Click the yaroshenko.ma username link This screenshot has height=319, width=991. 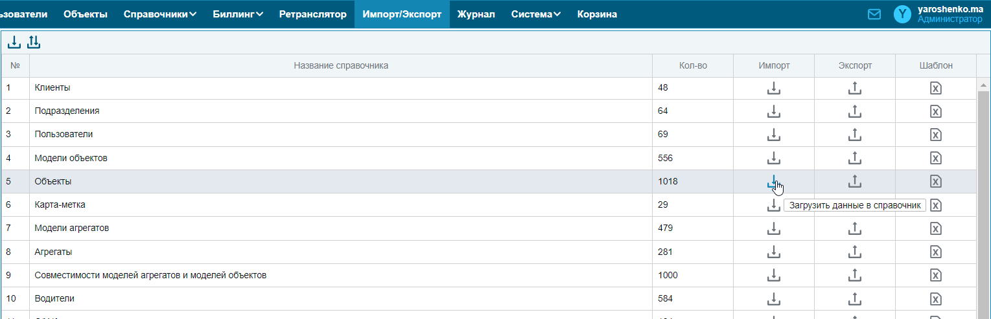950,10
